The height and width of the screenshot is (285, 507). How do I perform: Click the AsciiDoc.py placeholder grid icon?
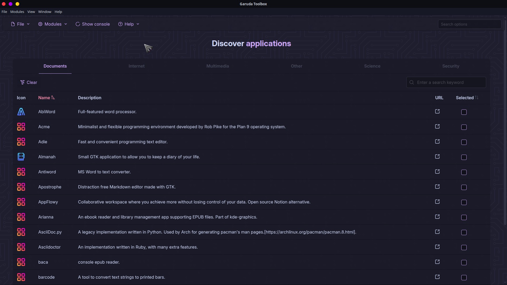click(x=21, y=232)
